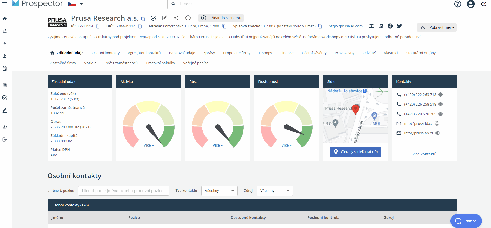
Task: Open the Typ kontaktu dropdown
Action: click(220, 191)
